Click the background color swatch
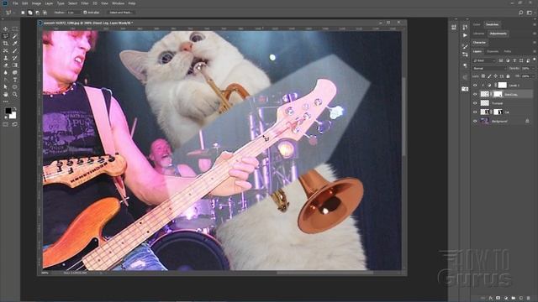Screen dimensions: 538x302 (x=13, y=116)
